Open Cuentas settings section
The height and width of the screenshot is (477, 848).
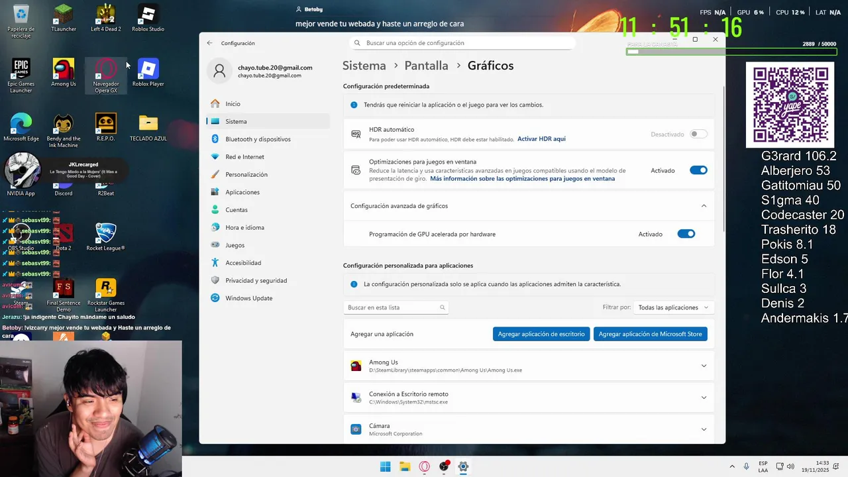(268, 210)
